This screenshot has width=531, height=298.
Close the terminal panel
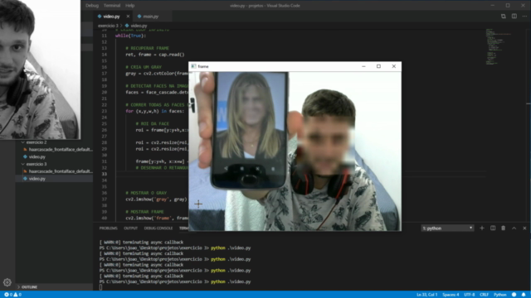524,228
